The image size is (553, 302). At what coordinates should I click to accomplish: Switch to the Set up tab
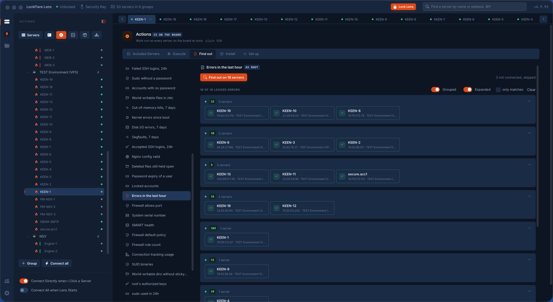coord(251,54)
